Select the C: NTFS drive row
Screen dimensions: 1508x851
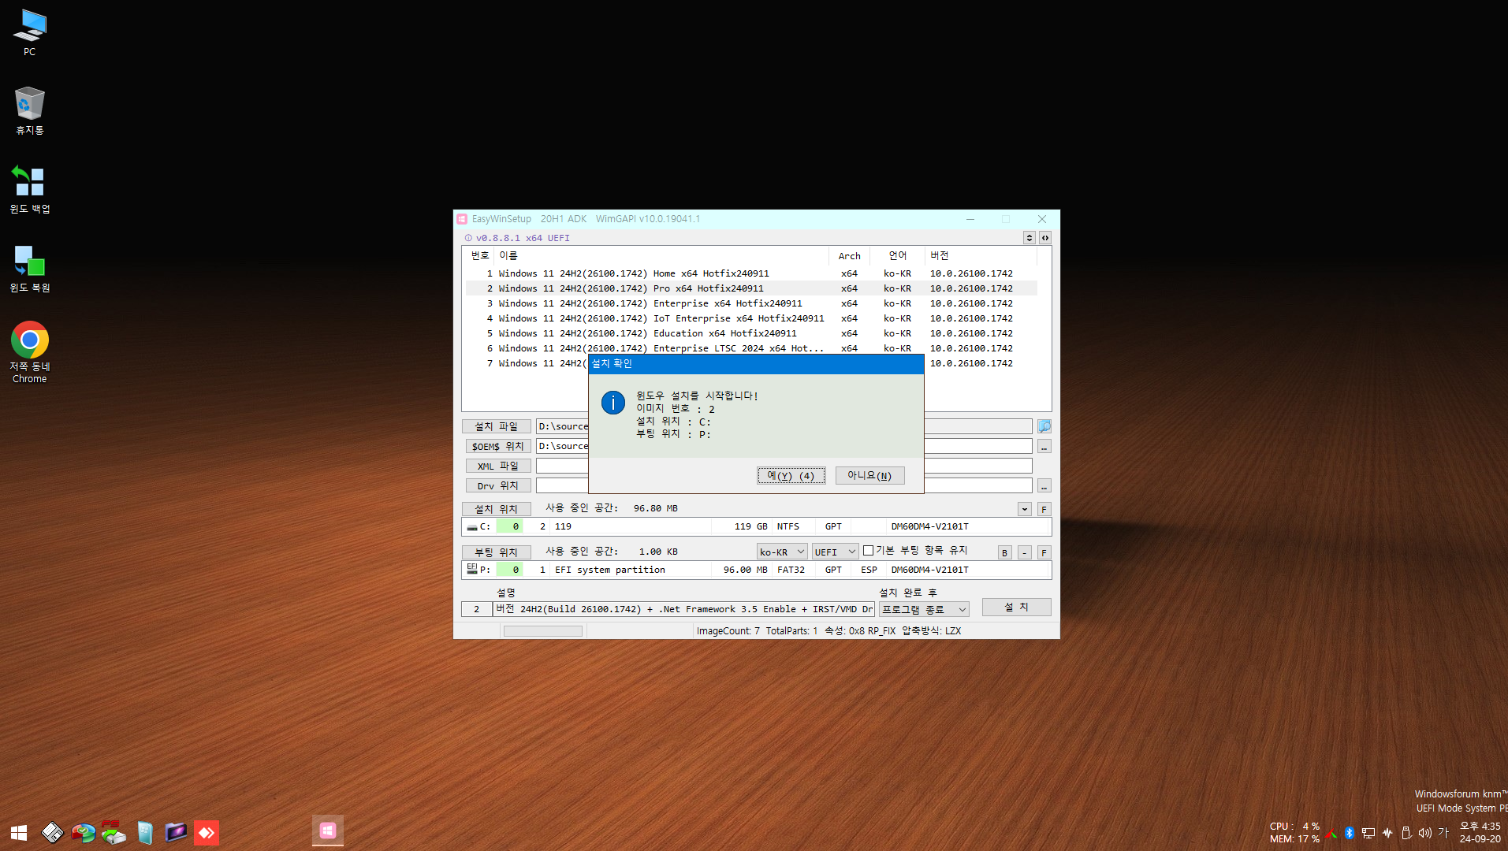(x=756, y=526)
